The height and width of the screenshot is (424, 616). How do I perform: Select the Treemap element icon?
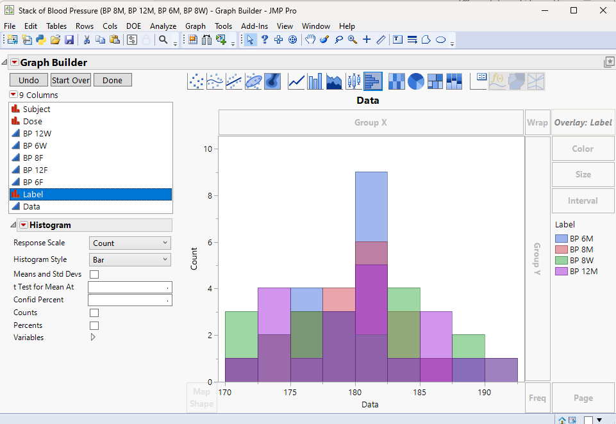point(435,81)
